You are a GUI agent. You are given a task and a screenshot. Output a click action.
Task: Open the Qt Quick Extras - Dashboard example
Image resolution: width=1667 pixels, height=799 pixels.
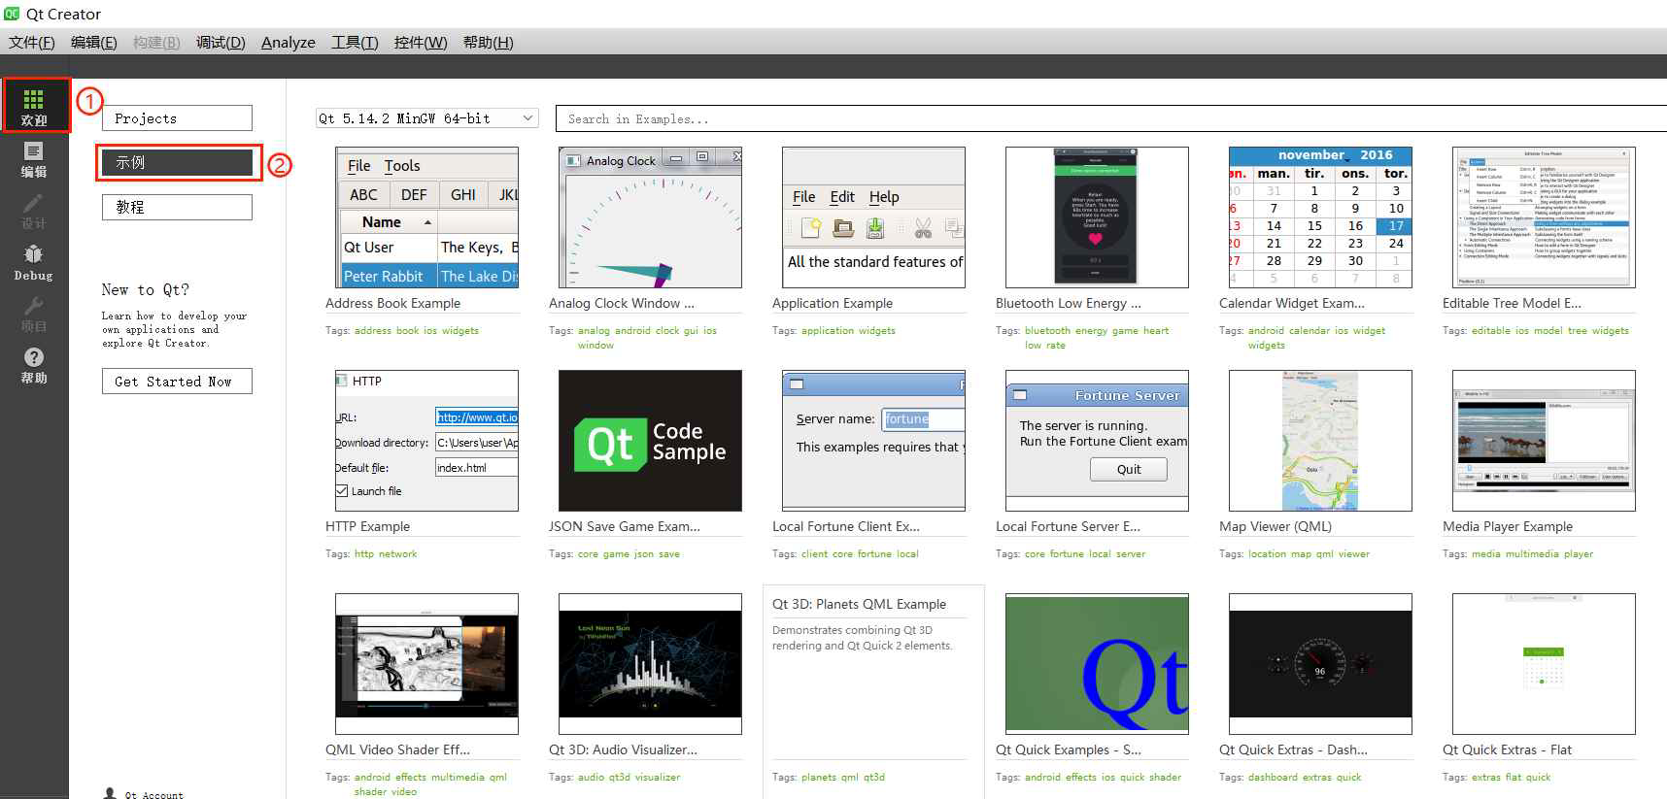click(1320, 664)
